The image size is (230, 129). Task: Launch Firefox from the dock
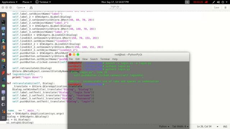point(3,15)
